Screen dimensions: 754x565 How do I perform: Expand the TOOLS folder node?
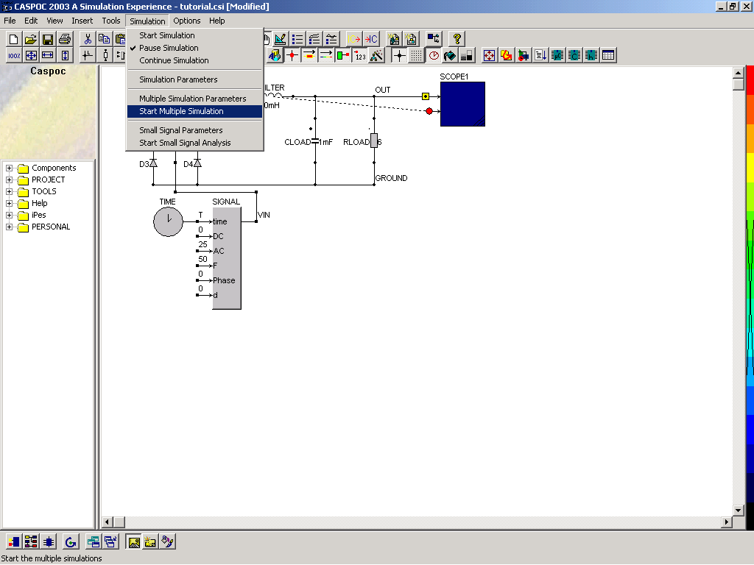(9, 191)
